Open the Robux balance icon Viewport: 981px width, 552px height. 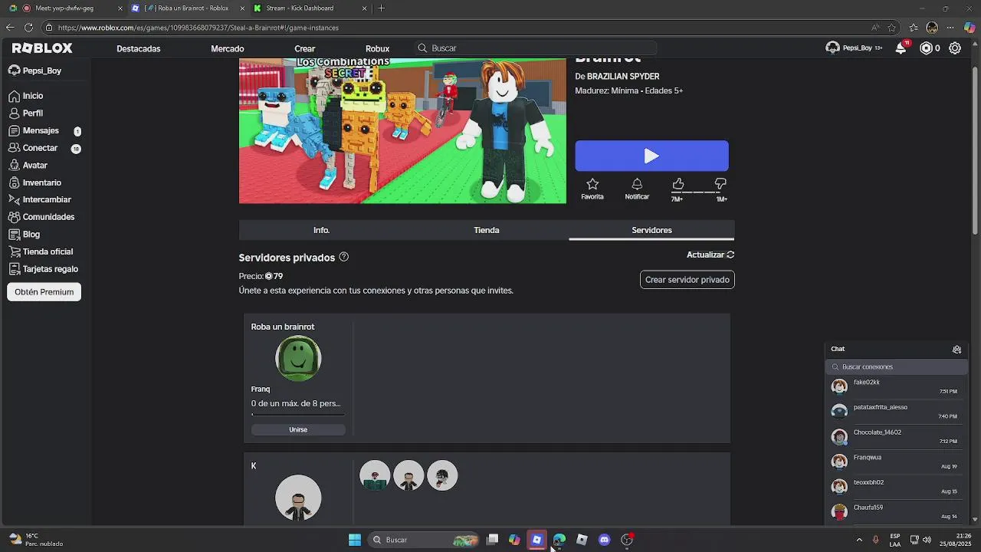[x=926, y=48]
